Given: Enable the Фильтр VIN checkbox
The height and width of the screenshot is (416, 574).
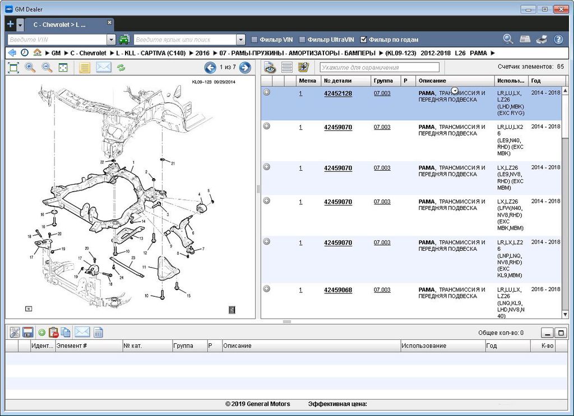Looking at the screenshot, I should [x=254, y=40].
